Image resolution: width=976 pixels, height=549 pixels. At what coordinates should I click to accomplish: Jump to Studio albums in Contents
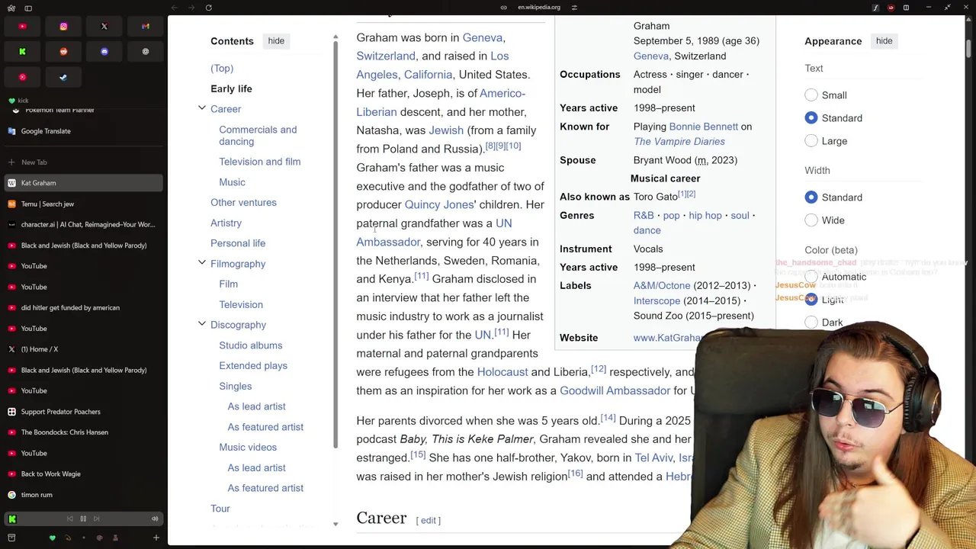tap(250, 345)
